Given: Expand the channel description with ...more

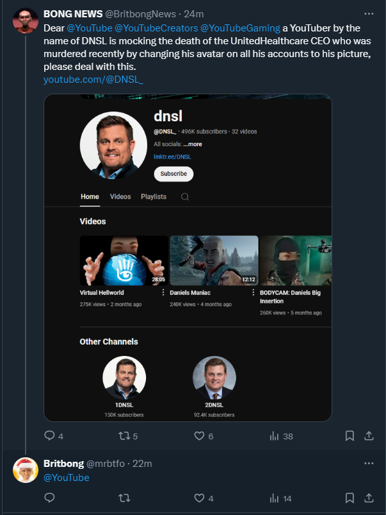Looking at the screenshot, I should 192,144.
